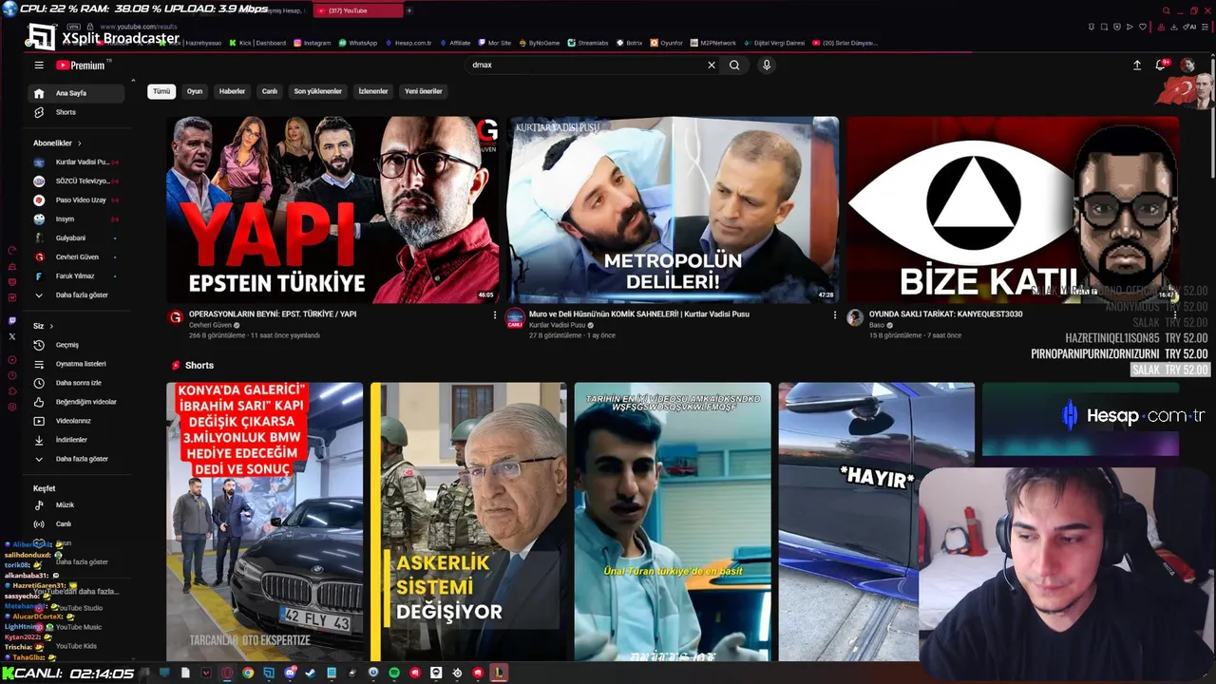This screenshot has height=684, width=1216.
Task: Open Geçmiş history page
Action: 76,345
